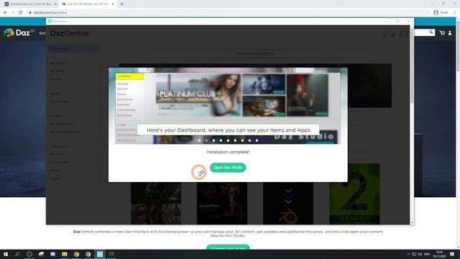This screenshot has height=259, width=460.
Task: Open the Genesis 2 thumbnail in DazCentral
Action: 354,194
